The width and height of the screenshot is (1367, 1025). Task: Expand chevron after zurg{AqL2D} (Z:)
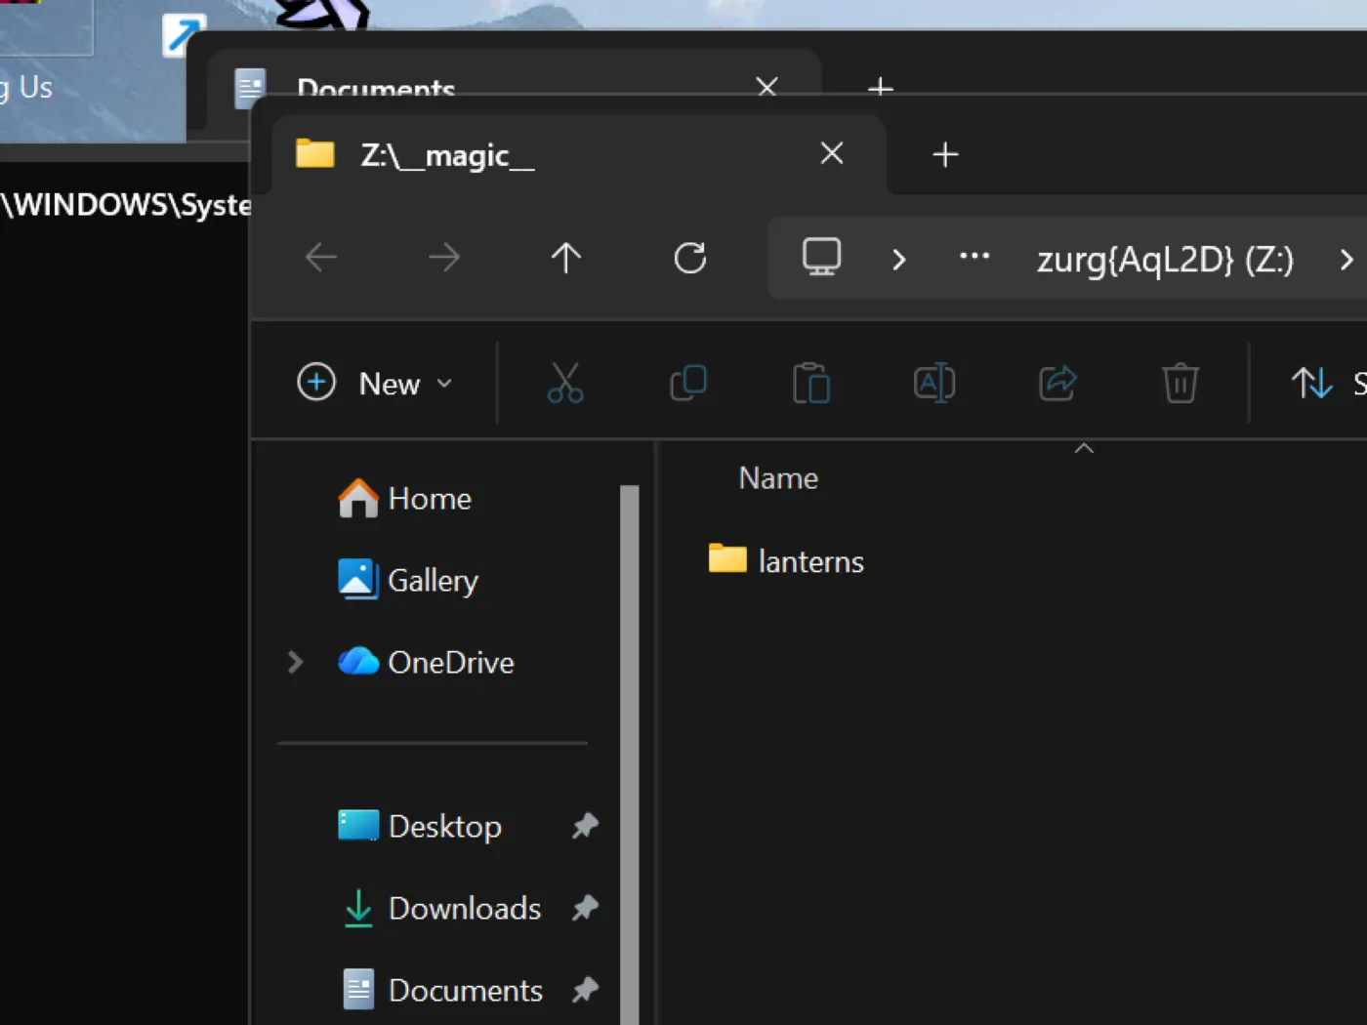1346,260
